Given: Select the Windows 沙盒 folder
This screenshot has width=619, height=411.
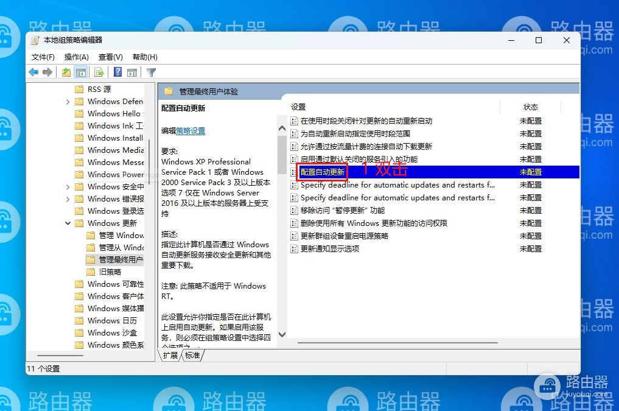Looking at the screenshot, I should point(106,333).
